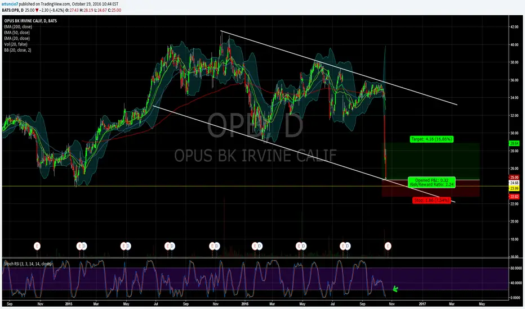Click the O:27.43 open value
Image resolution: width=525 pixels, height=309 pixels.
tap(72, 10)
